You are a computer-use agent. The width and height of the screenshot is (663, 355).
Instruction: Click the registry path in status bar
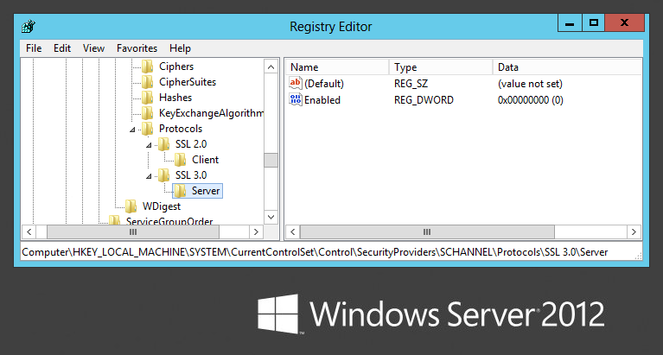(x=315, y=252)
